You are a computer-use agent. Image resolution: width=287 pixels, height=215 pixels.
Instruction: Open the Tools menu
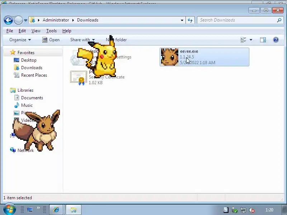(x=51, y=31)
